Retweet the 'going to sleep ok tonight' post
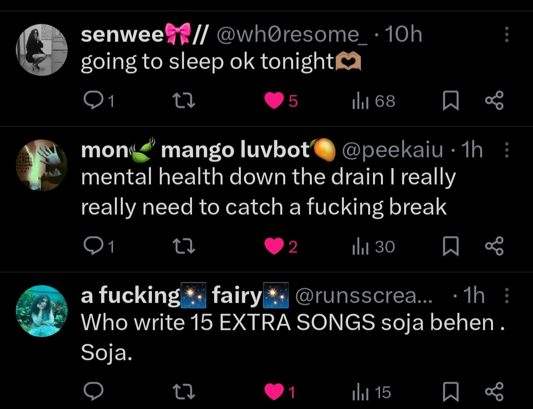The width and height of the screenshot is (533, 409). point(184,101)
